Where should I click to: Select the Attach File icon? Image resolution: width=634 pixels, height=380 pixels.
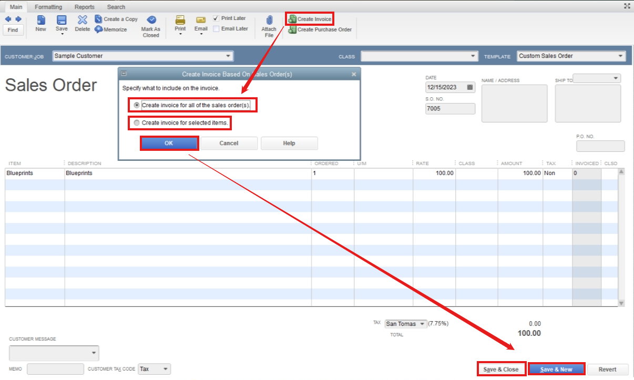pos(269,24)
